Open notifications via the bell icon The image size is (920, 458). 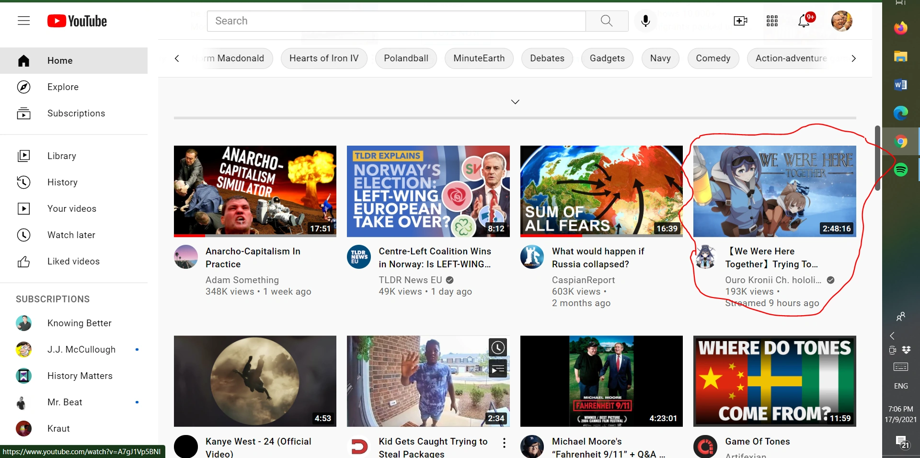coord(803,21)
